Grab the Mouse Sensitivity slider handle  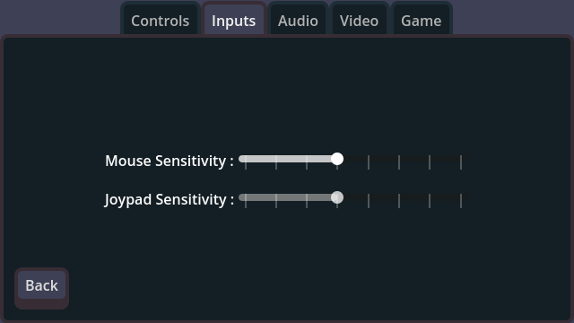[337, 159]
